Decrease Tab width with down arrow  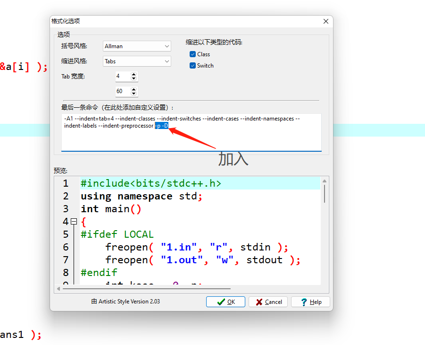pos(133,78)
